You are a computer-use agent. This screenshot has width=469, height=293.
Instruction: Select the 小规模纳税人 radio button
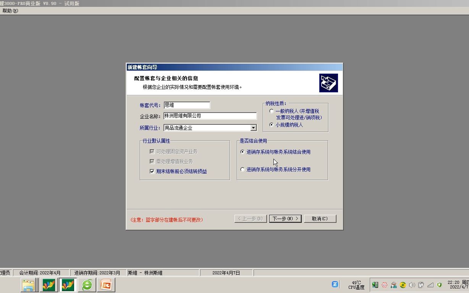272,124
